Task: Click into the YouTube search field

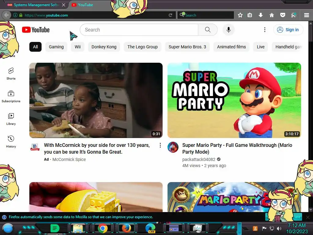Action: (x=139, y=30)
